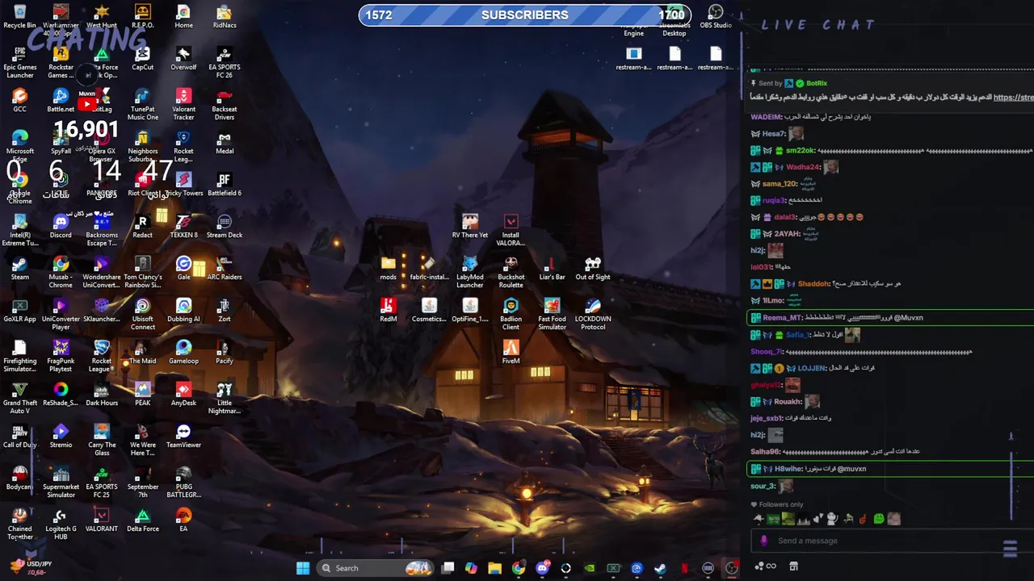Viewport: 1034px width, 581px height.
Task: Open the NVIDIA app from the taskbar
Action: [x=590, y=568]
